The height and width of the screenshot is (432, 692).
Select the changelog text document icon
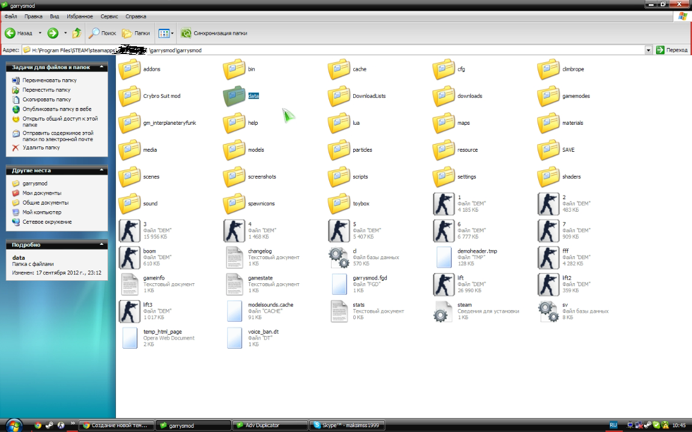(234, 257)
